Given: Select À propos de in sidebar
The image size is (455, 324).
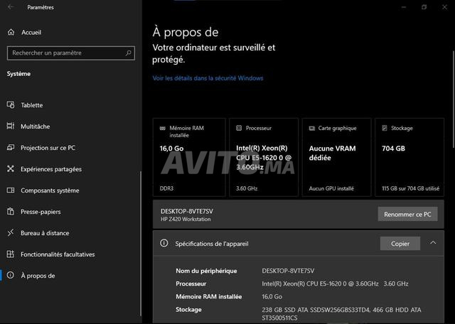Looking at the screenshot, I should [38, 276].
